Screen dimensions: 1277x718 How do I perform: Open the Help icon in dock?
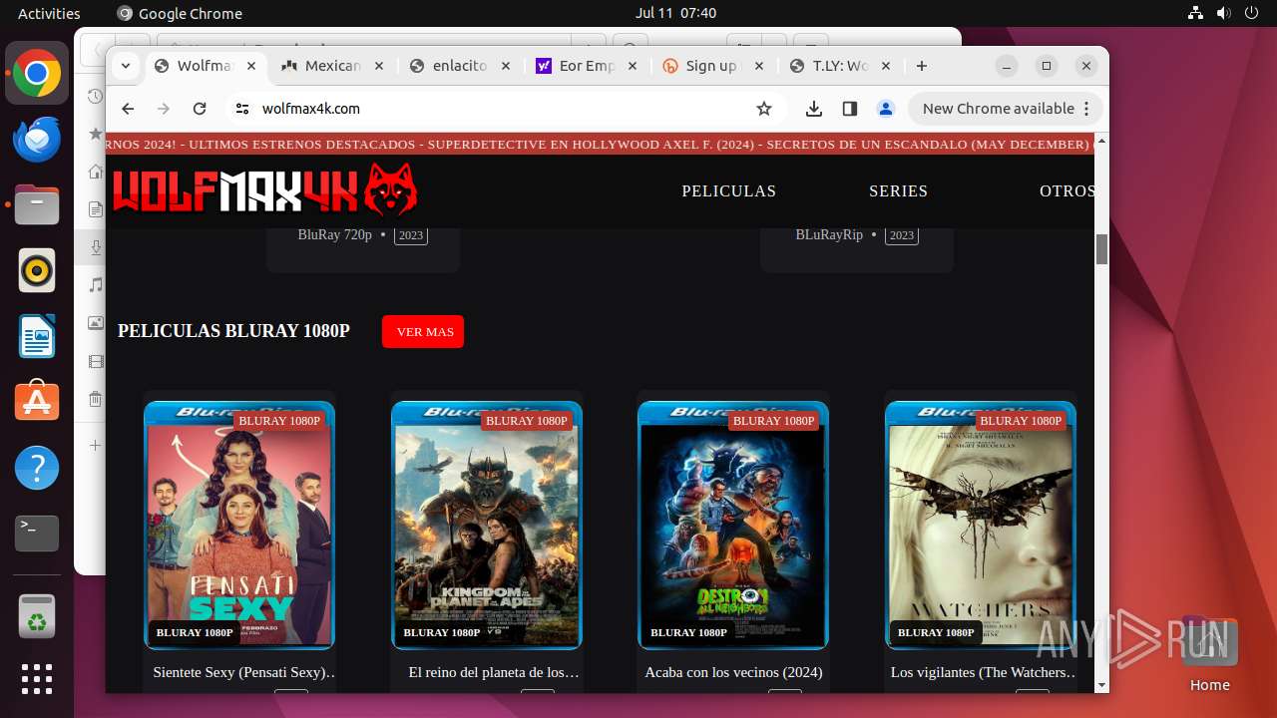(x=37, y=468)
